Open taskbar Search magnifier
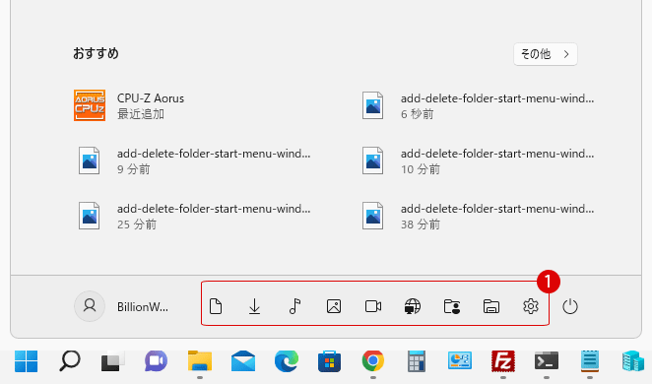 coord(70,361)
